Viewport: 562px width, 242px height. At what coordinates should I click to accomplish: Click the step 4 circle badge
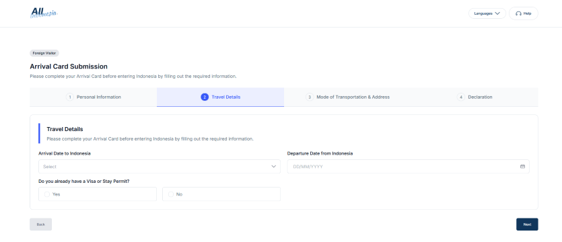pos(461,97)
